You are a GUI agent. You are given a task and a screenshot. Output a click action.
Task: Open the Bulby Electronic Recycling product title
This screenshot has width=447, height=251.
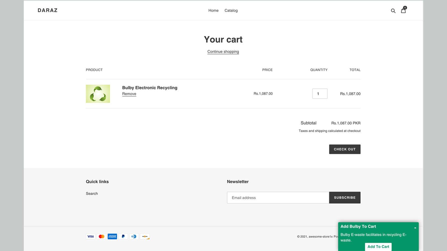pyautogui.click(x=149, y=88)
